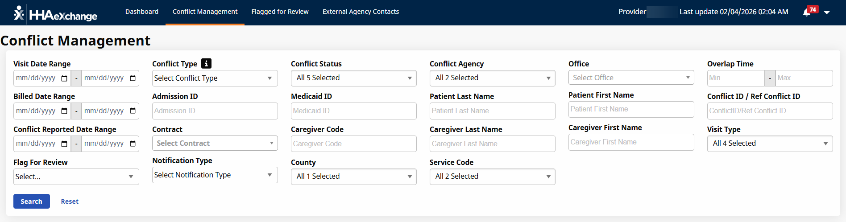Open Billed Date Range start calendar picker

pyautogui.click(x=64, y=111)
